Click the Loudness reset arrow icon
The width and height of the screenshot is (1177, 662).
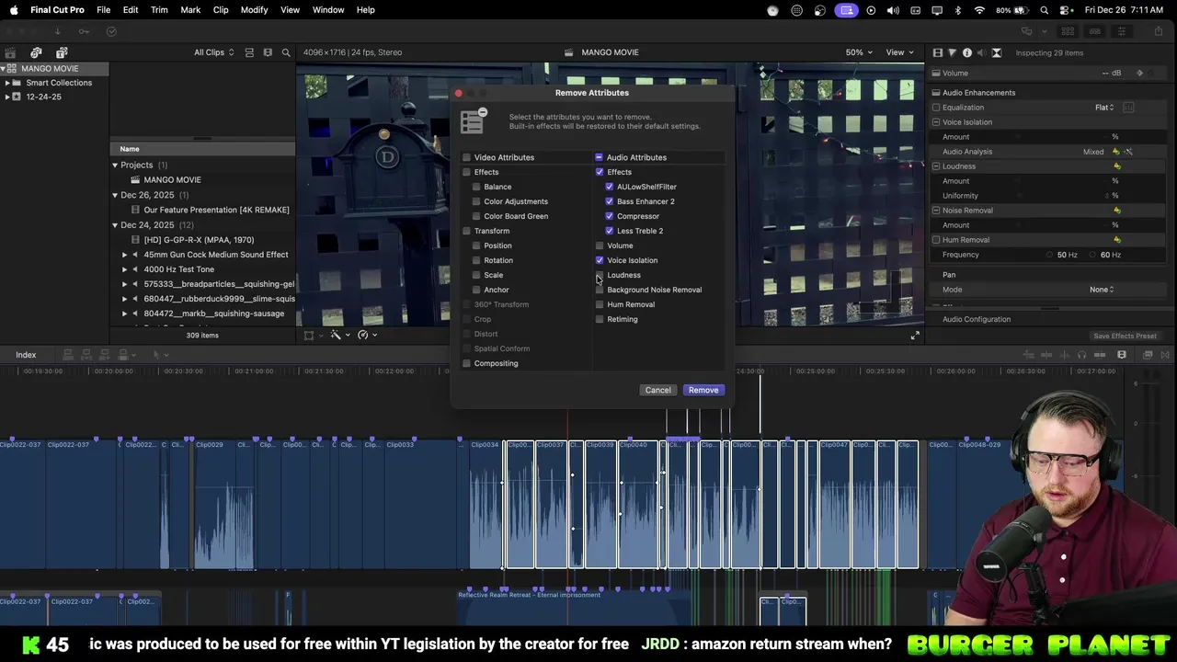[1117, 166]
